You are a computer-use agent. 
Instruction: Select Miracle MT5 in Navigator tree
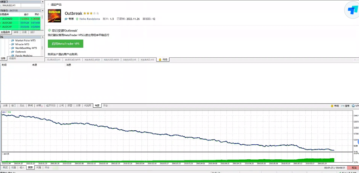pyautogui.click(x=22, y=44)
